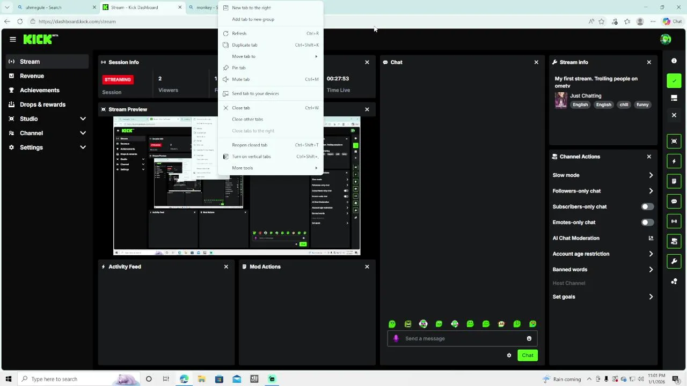Open the Windows Start menu

[x=9, y=379]
